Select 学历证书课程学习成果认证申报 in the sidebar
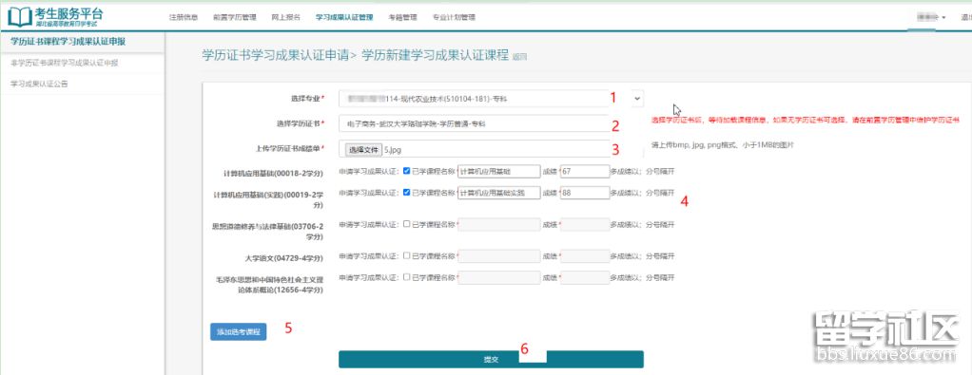The height and width of the screenshot is (375, 972). coord(68,42)
